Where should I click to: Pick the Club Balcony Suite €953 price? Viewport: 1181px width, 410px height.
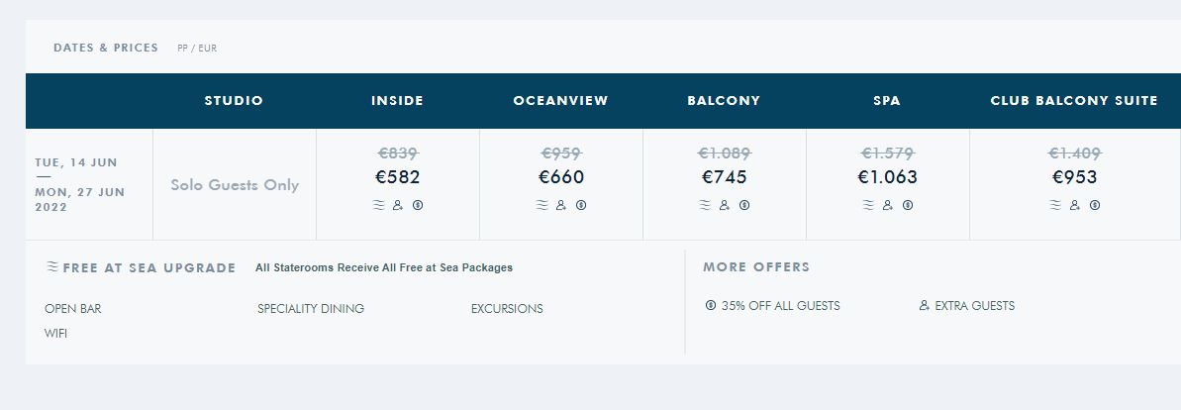[1075, 177]
